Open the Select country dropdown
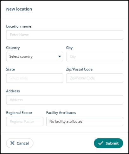 [x=35, y=57]
